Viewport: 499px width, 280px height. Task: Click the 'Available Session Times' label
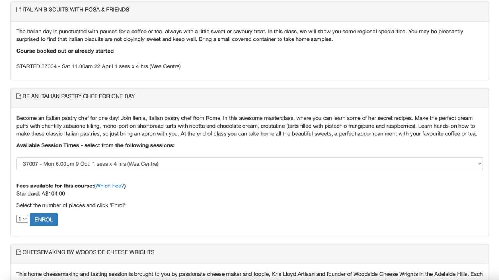[x=96, y=145]
